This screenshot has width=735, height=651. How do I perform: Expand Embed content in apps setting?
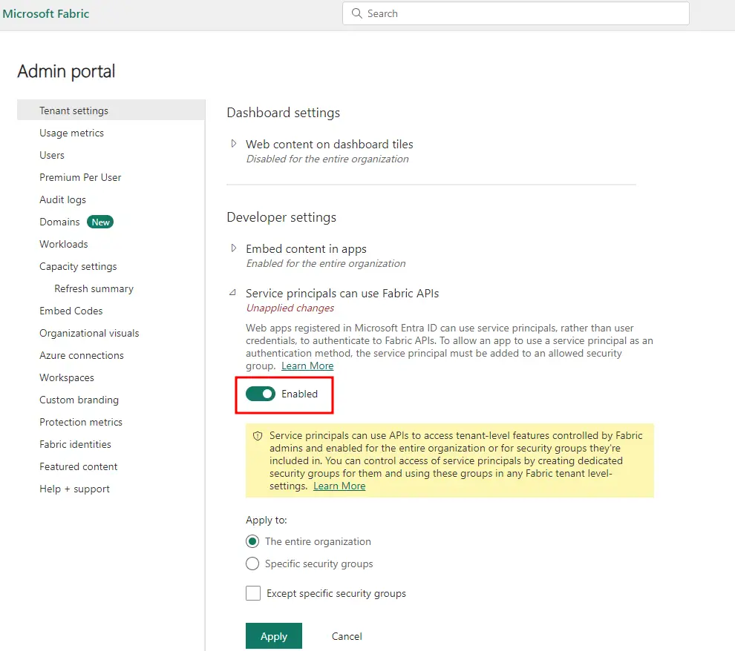pyautogui.click(x=233, y=248)
